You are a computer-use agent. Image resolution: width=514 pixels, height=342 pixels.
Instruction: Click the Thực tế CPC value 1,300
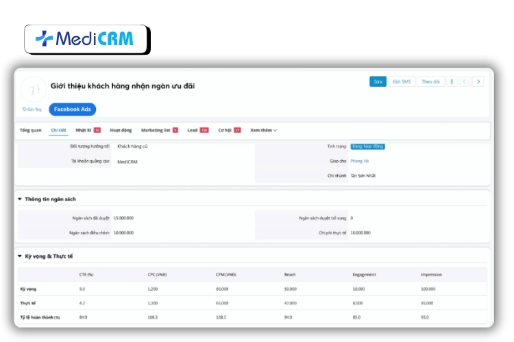(152, 303)
